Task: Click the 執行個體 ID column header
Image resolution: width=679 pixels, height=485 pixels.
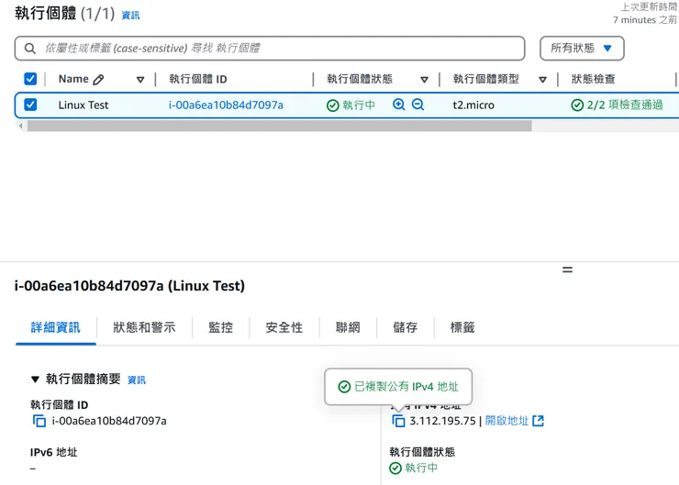Action: pos(198,79)
